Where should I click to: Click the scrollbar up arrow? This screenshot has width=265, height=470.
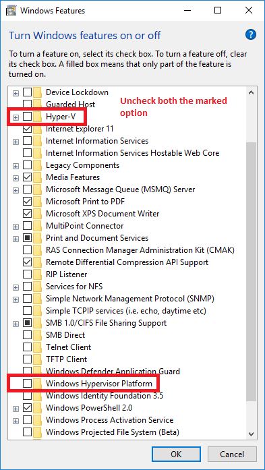point(252,92)
